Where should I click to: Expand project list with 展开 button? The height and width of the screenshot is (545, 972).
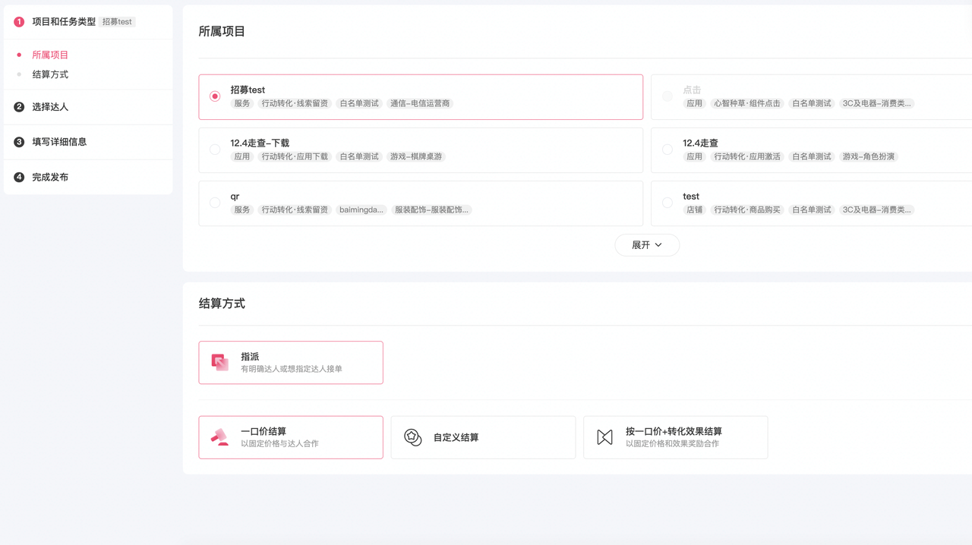647,245
